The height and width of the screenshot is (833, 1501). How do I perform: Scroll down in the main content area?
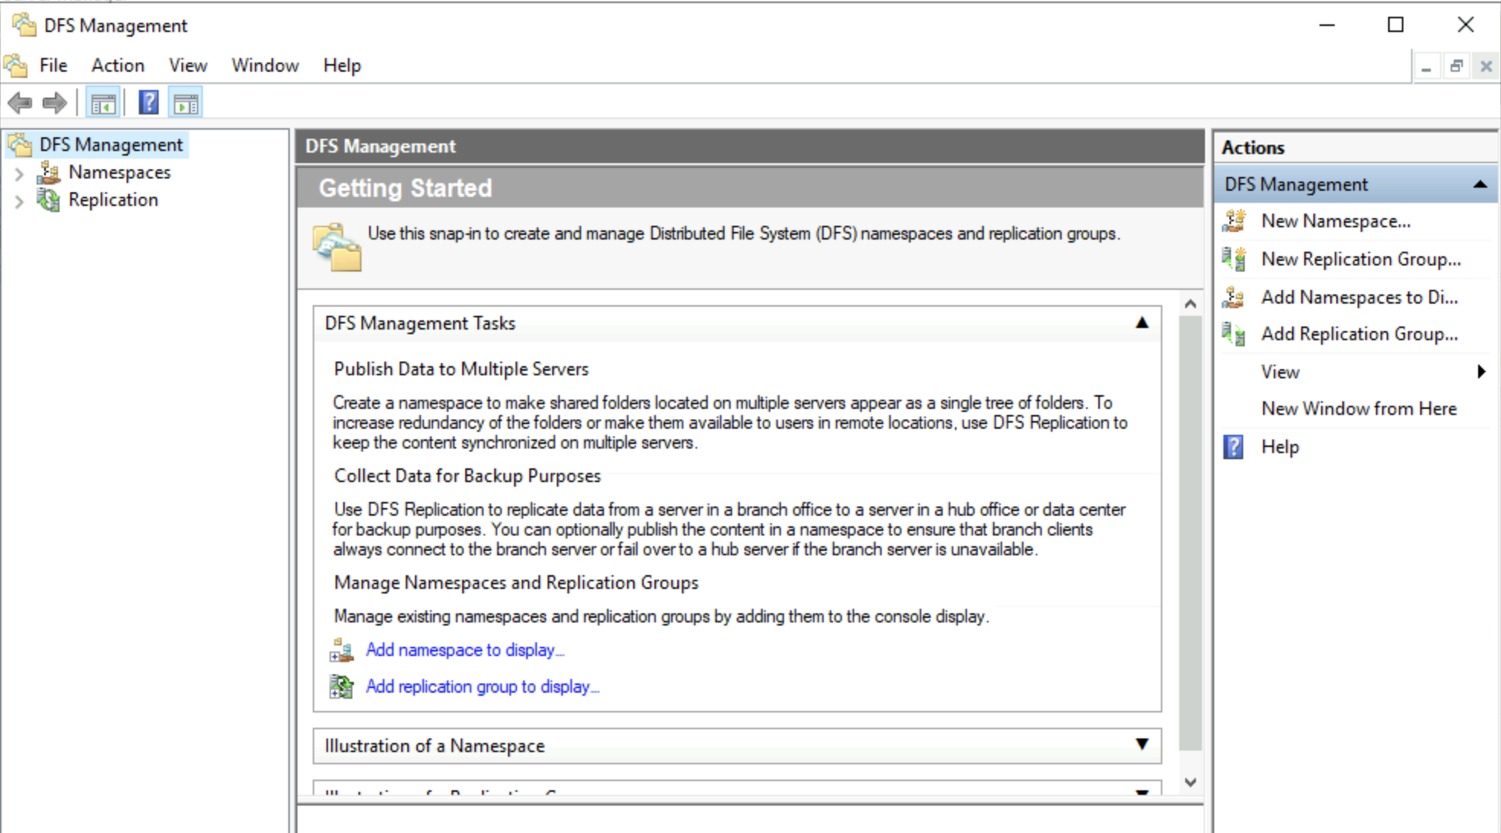tap(1188, 783)
